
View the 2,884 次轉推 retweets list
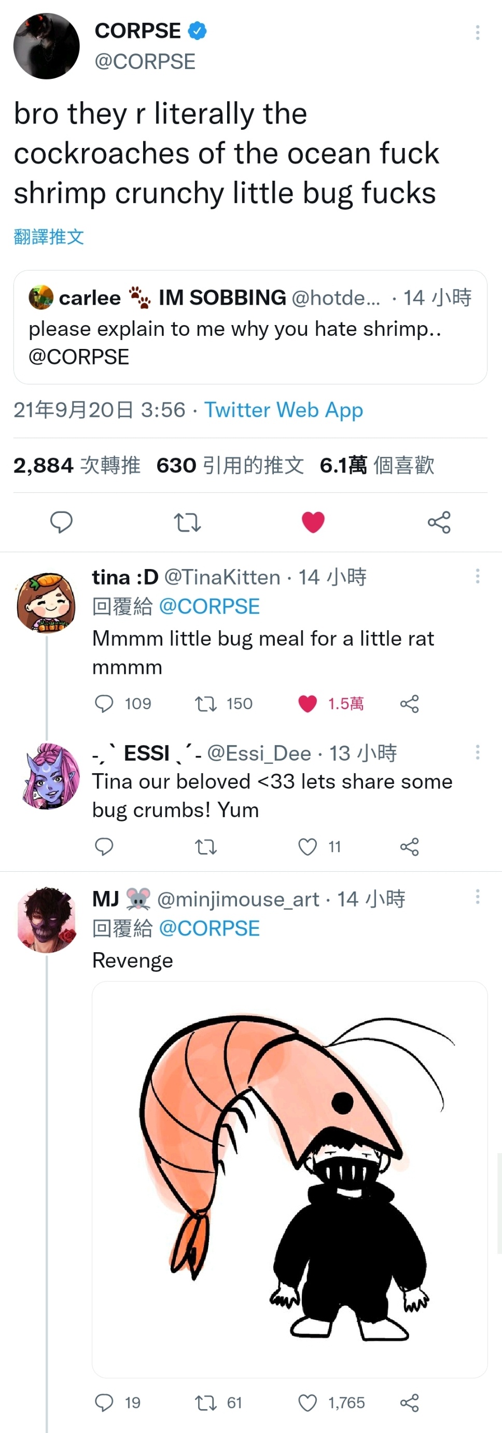tap(77, 465)
